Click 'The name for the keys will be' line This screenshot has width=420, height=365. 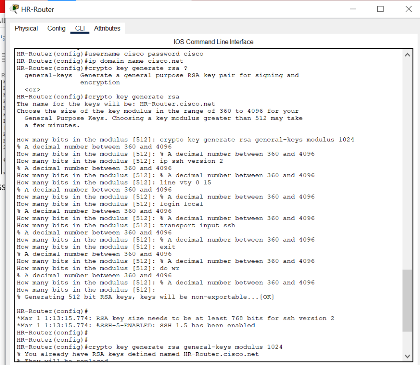tap(116, 104)
